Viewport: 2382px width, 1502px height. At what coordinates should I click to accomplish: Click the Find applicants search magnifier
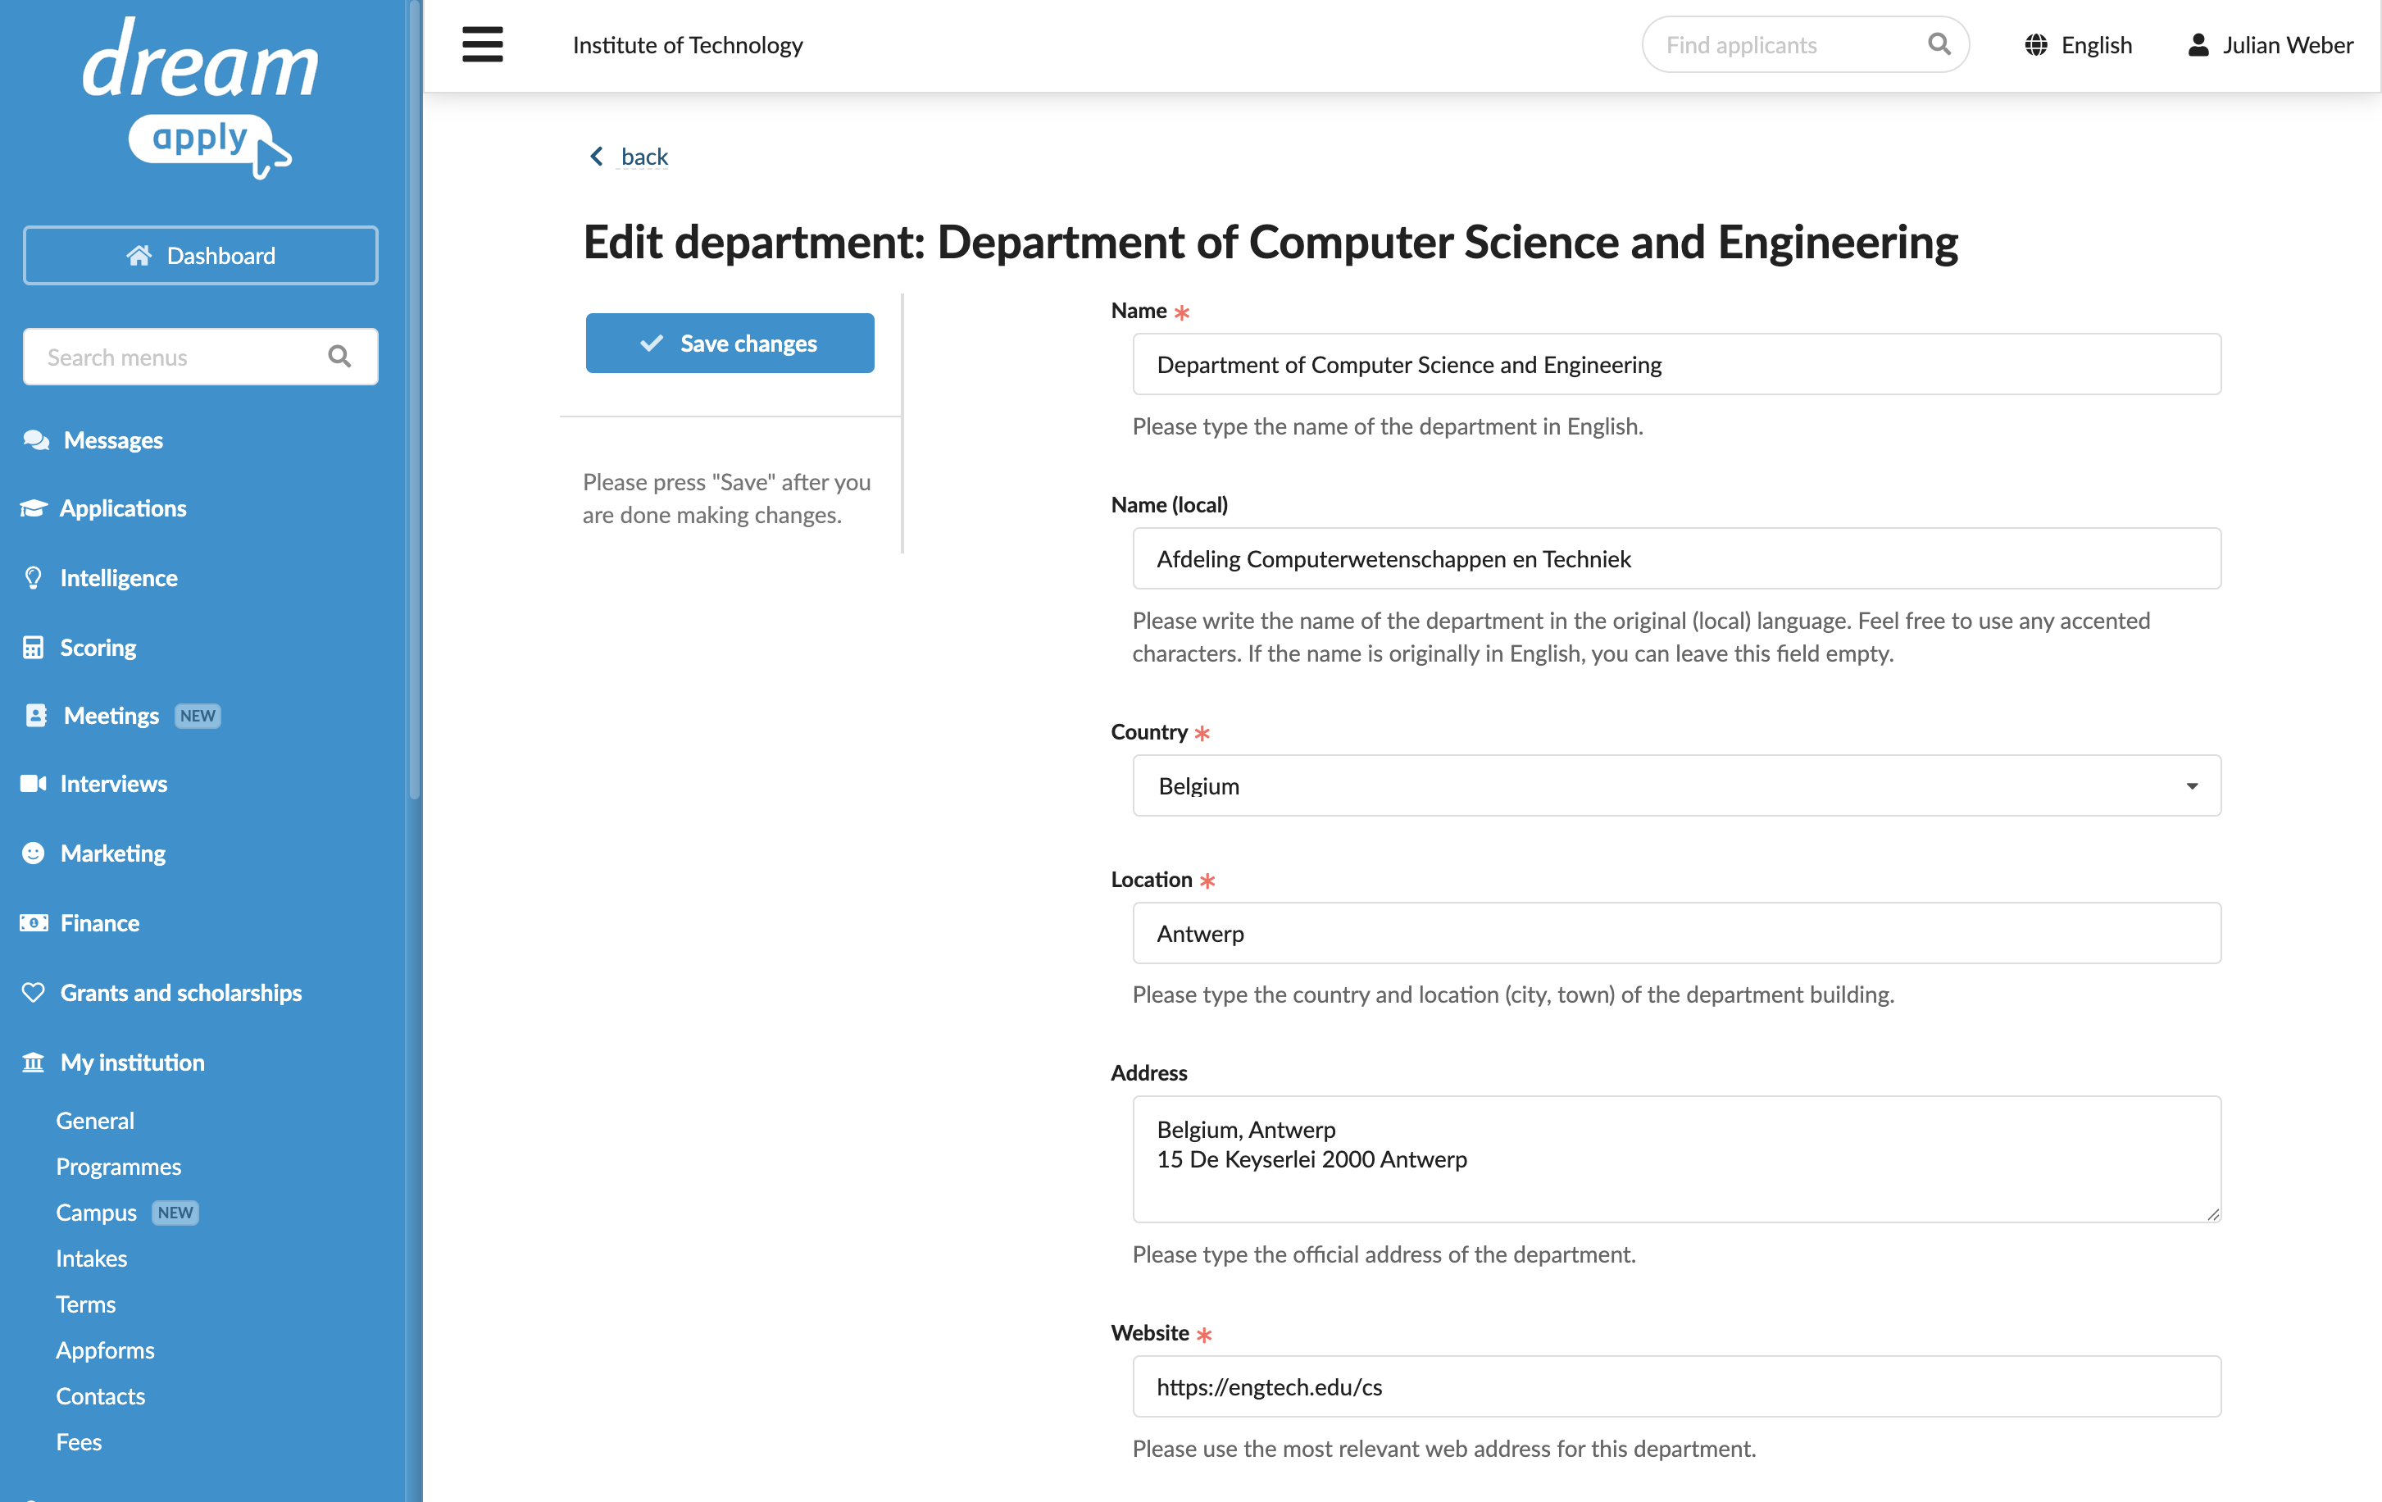tap(1939, 44)
